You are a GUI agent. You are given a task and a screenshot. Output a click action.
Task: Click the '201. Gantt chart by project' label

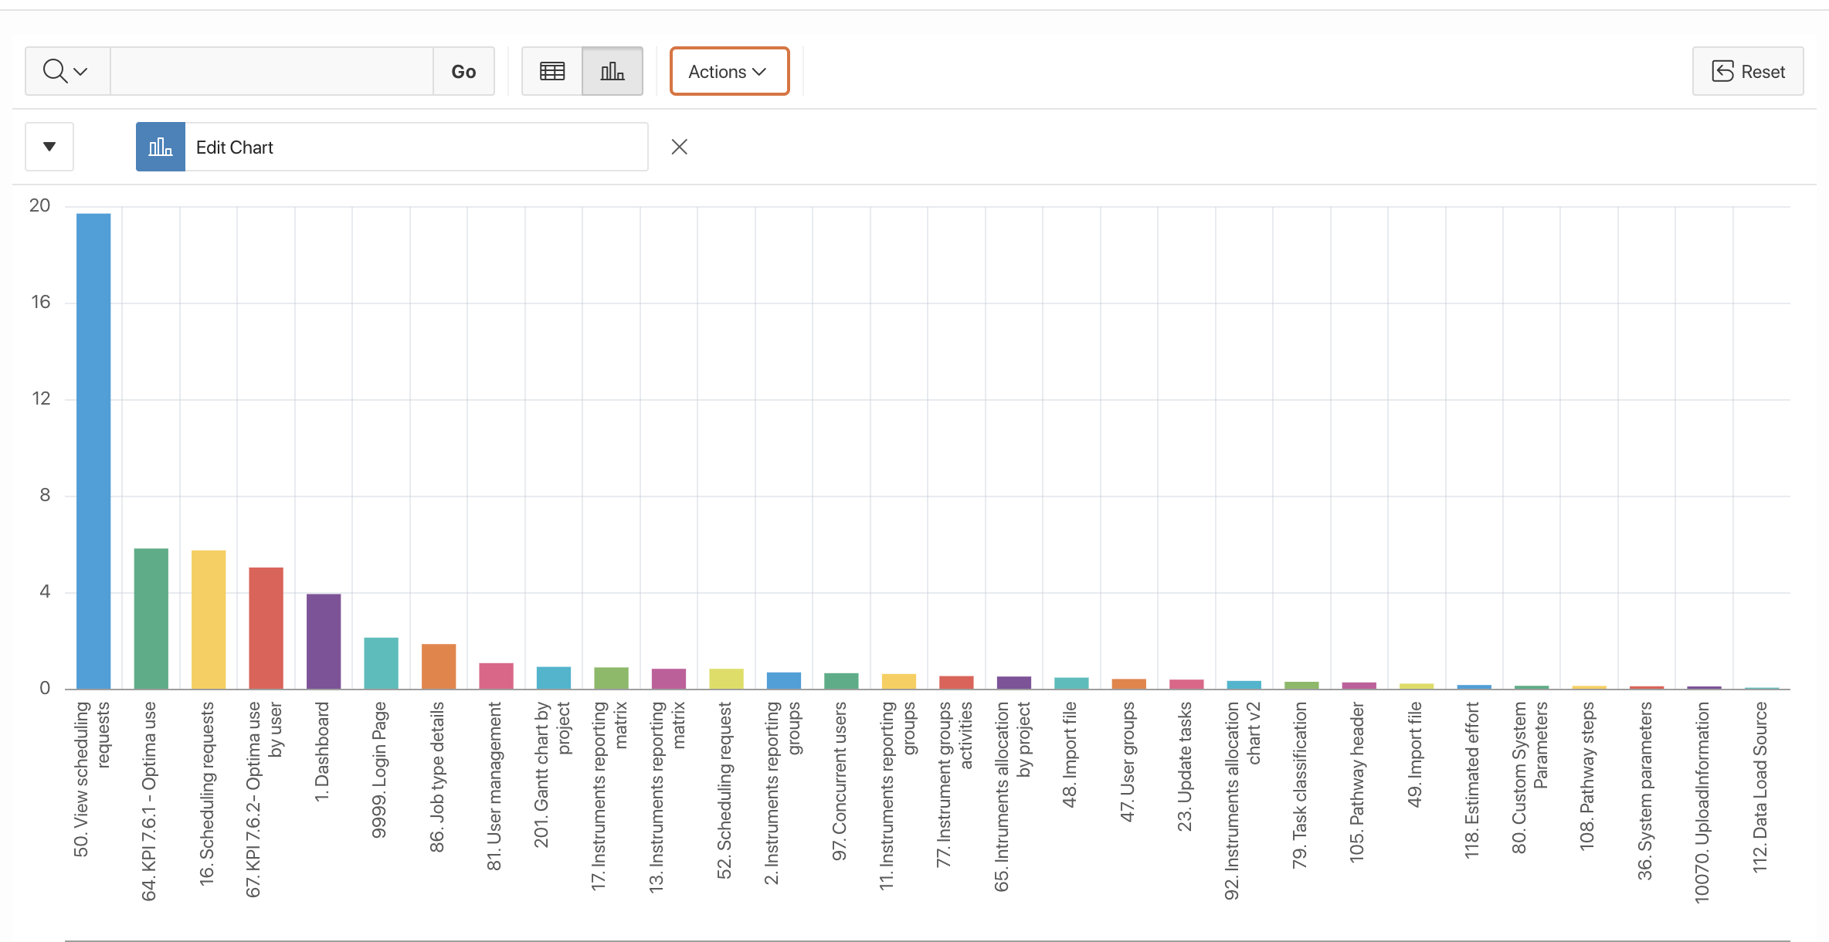coord(552,774)
